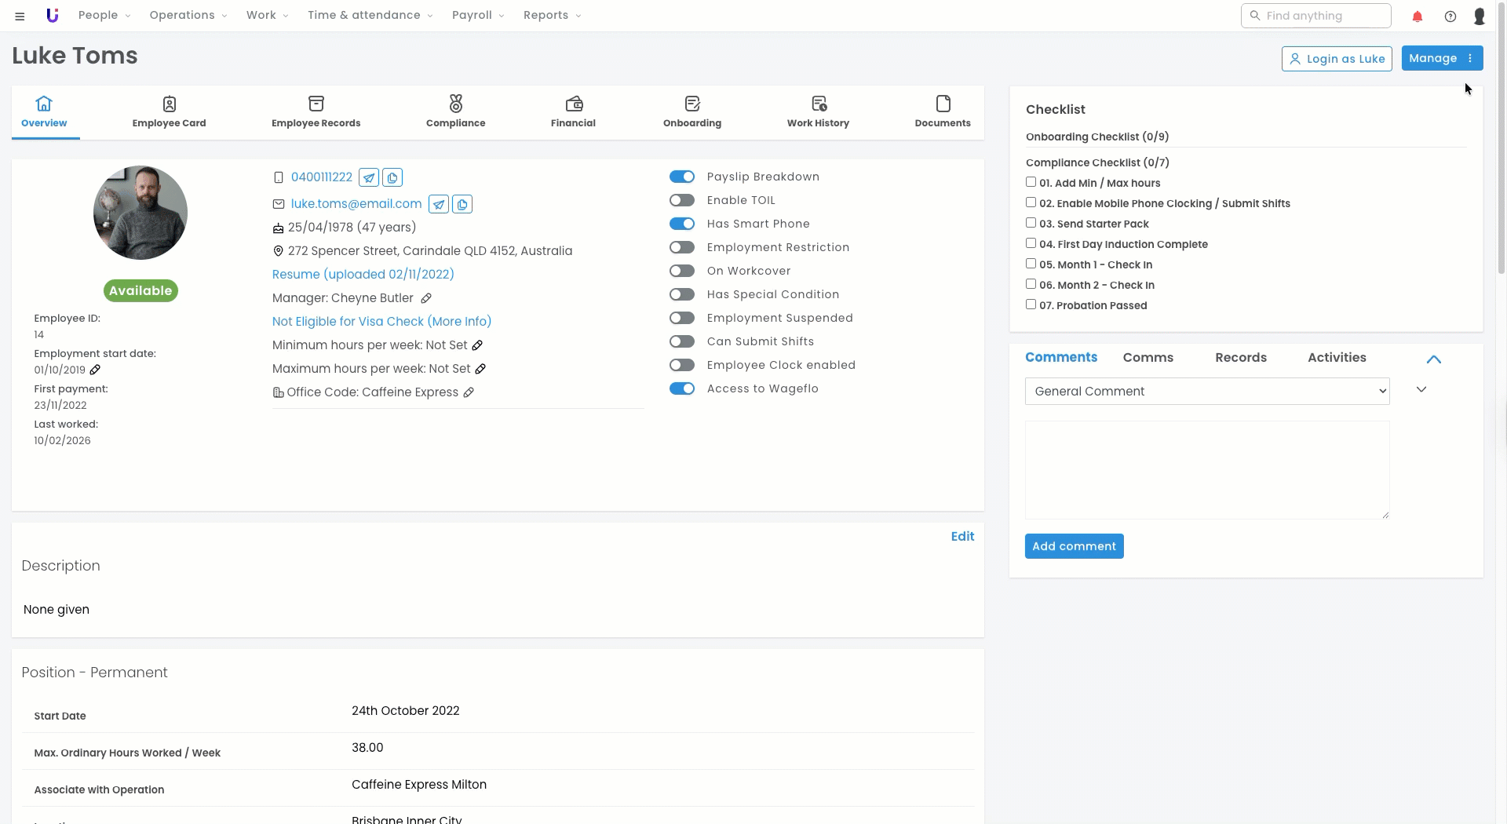Open user profile avatar icon
This screenshot has width=1507, height=824.
pos(1479,16)
